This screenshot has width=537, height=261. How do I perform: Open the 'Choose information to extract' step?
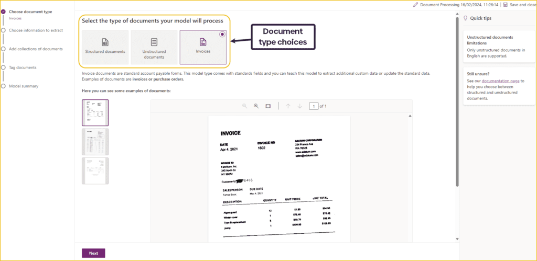36,30
